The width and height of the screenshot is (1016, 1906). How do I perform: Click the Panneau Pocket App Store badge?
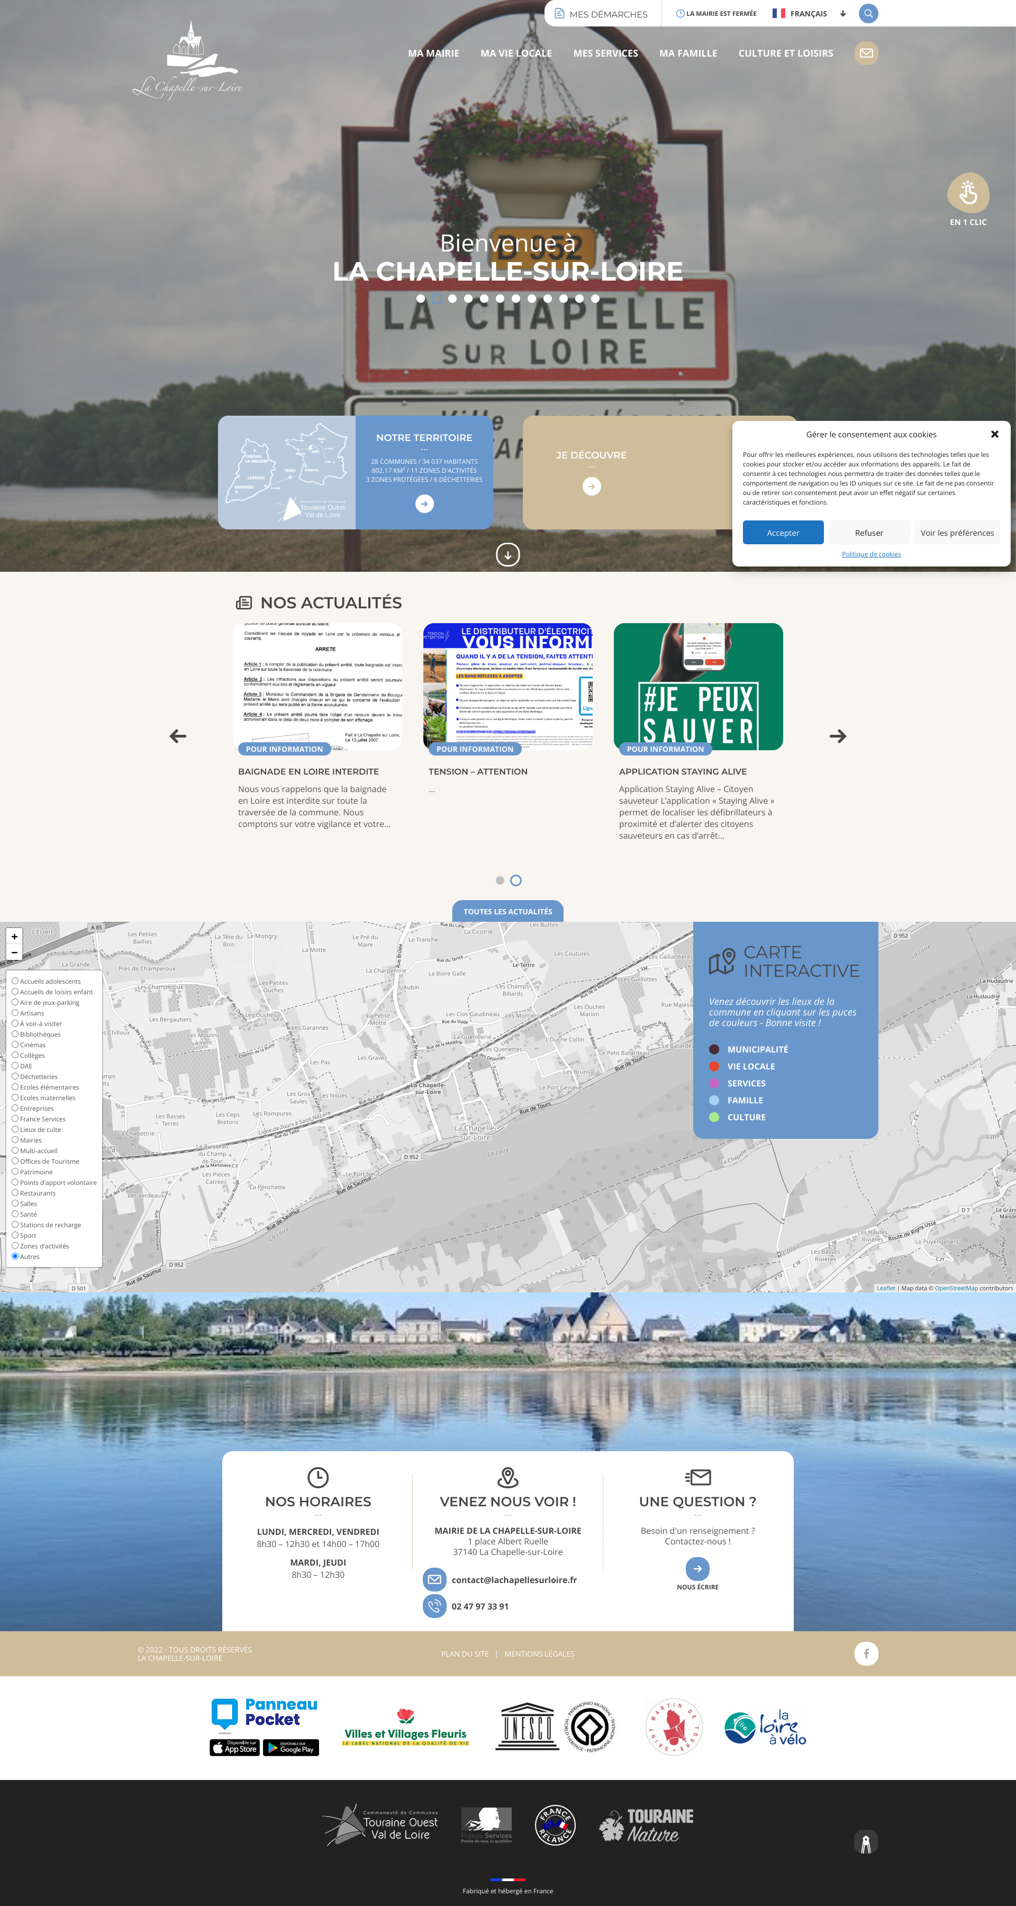(x=234, y=1748)
